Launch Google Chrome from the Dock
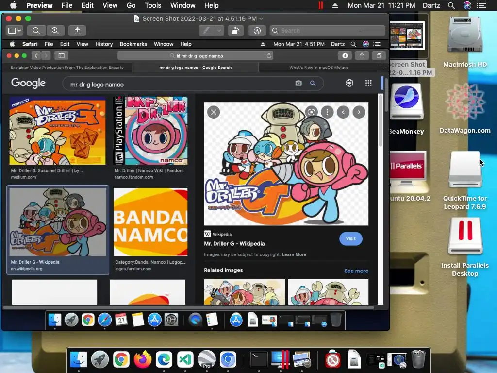 121,359
